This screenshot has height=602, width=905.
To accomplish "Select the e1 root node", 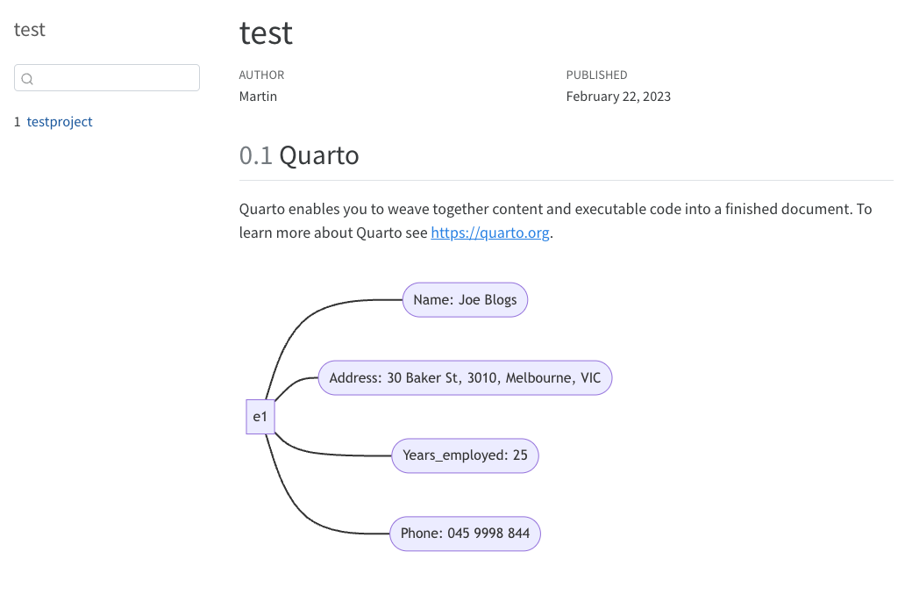I will tap(260, 417).
